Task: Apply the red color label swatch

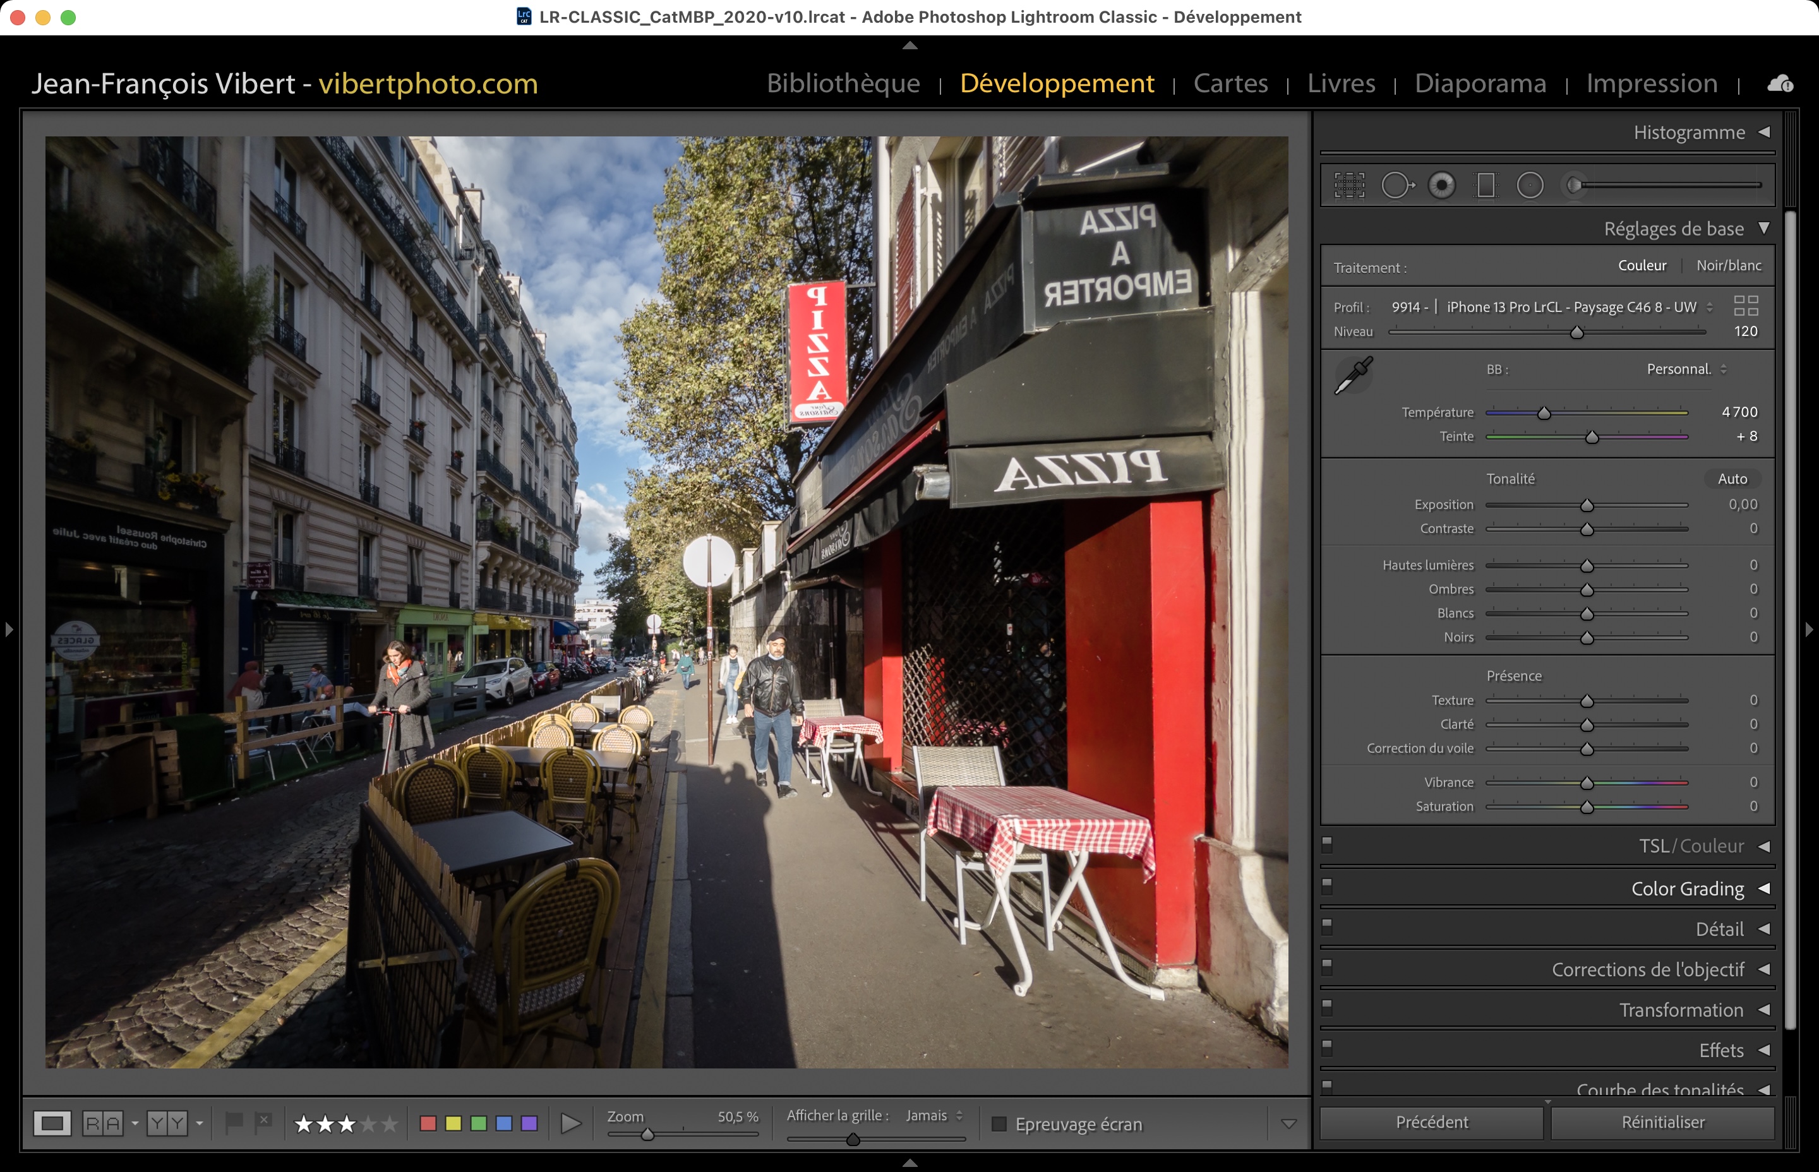Action: (428, 1124)
